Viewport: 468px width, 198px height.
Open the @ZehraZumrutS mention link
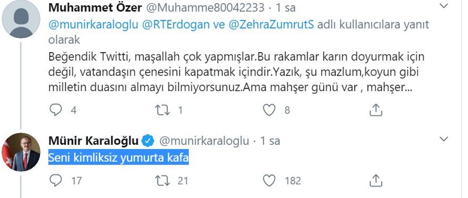(x=271, y=24)
